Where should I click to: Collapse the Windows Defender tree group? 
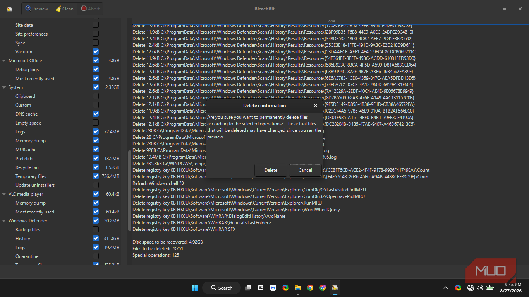click(x=4, y=221)
